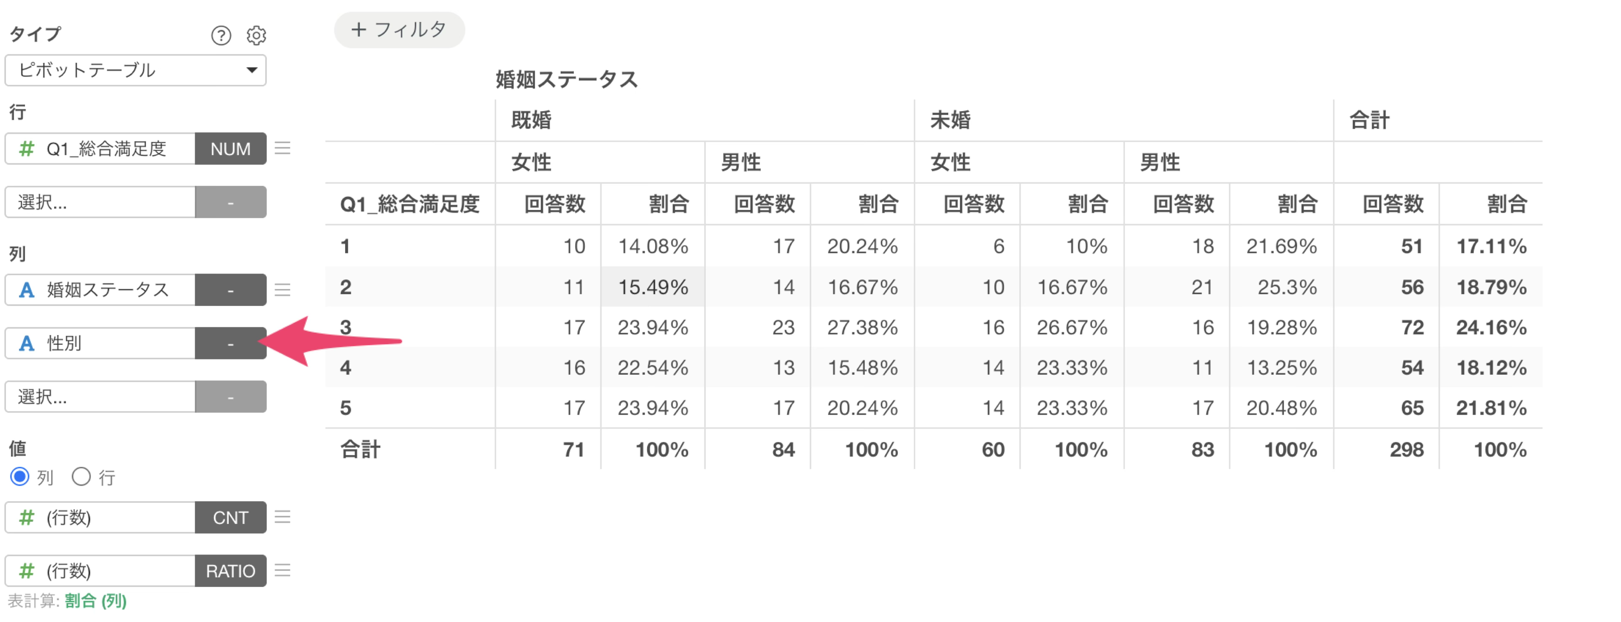
Task: Expand the ピボットテーブル chart type dropdown
Action: (x=135, y=70)
